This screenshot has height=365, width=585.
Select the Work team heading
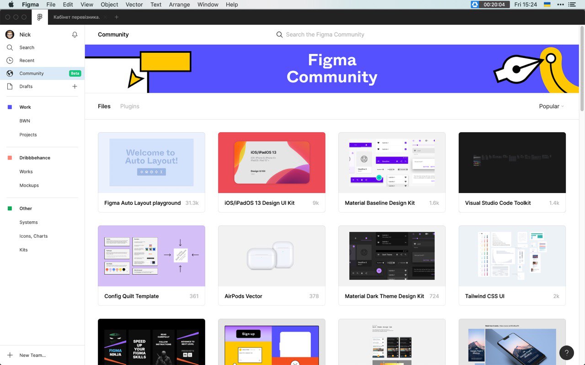[x=25, y=107]
